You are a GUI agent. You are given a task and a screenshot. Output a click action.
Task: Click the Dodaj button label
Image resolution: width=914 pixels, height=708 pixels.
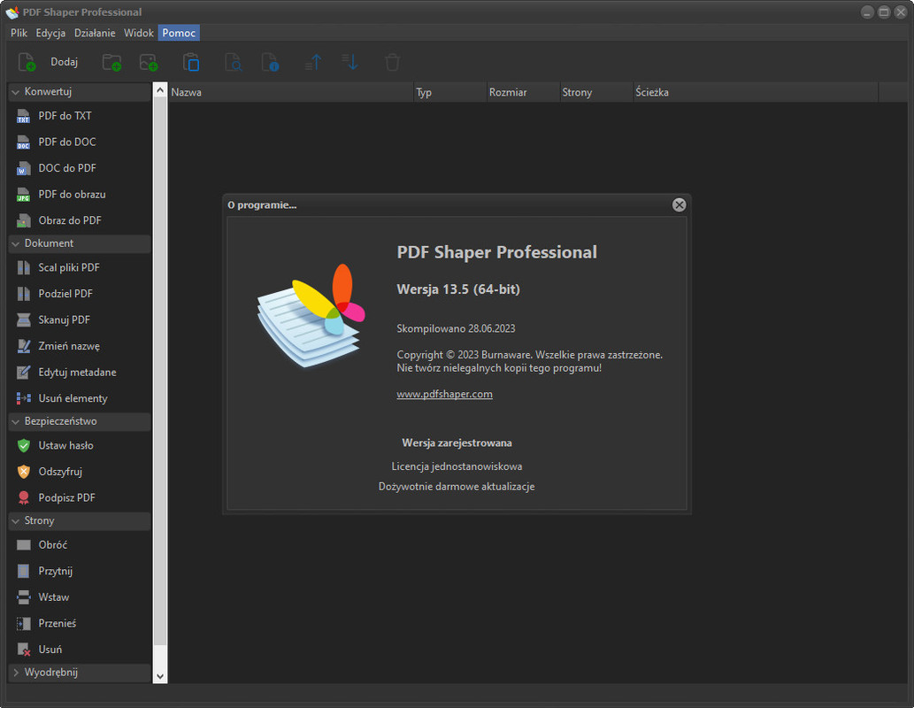(x=64, y=62)
